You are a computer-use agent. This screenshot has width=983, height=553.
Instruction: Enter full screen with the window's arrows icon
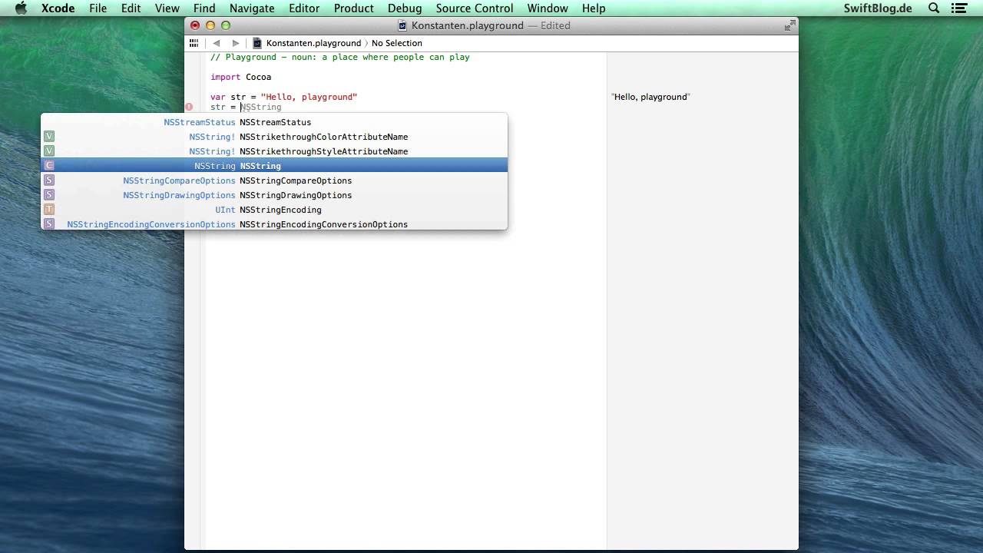[x=789, y=25]
